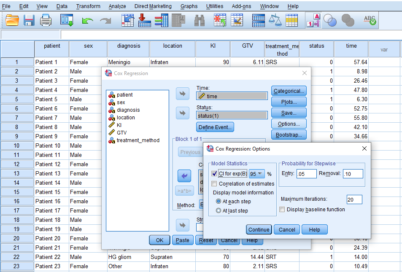402x272 pixels.
Task: Click Help in Cox Regression: Options dialog
Action: point(314,230)
